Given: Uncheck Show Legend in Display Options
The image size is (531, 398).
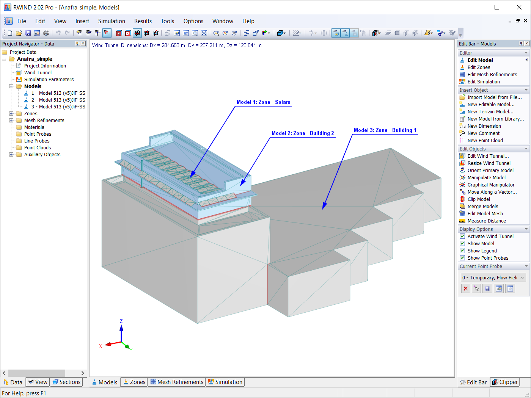Looking at the screenshot, I should pos(462,251).
